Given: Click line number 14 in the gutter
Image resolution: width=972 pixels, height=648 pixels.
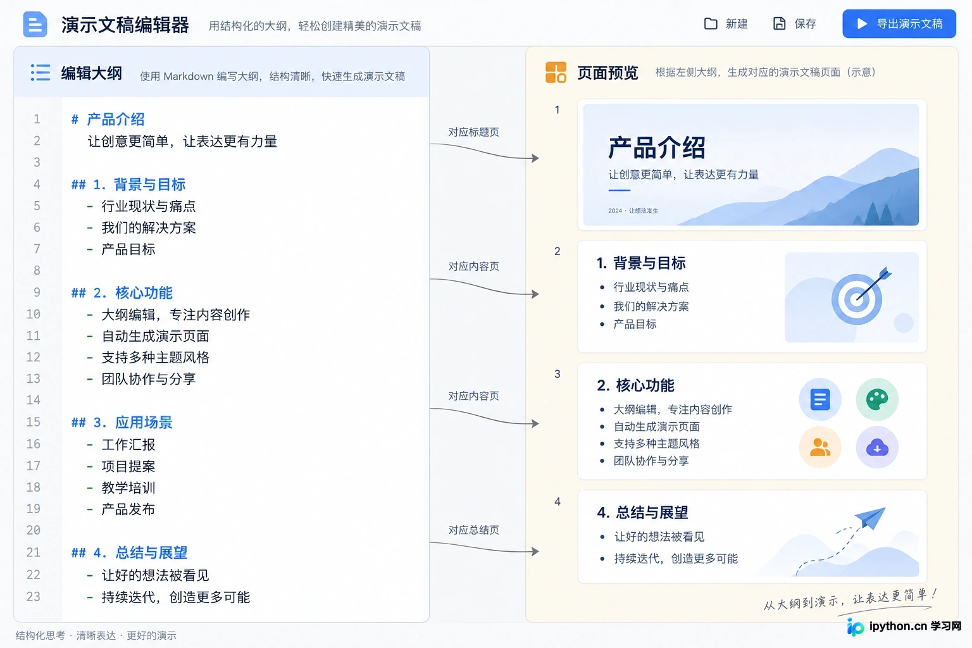Looking at the screenshot, I should pyautogui.click(x=34, y=400).
